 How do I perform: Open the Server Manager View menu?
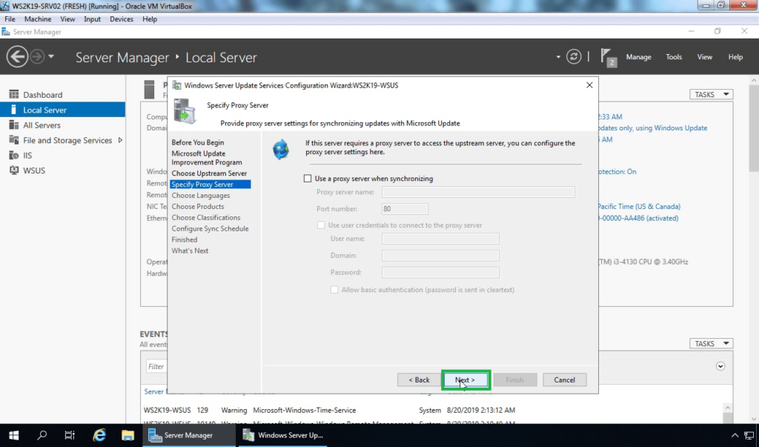click(x=704, y=56)
